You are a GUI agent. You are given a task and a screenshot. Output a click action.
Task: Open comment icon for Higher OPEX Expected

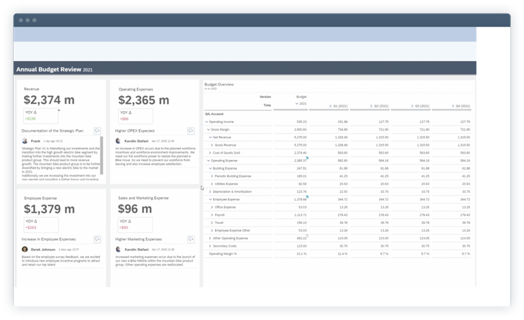[191, 130]
